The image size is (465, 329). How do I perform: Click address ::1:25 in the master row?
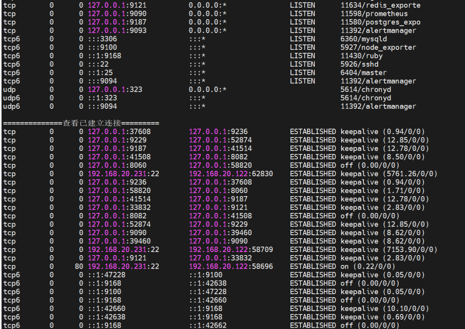click(100, 73)
